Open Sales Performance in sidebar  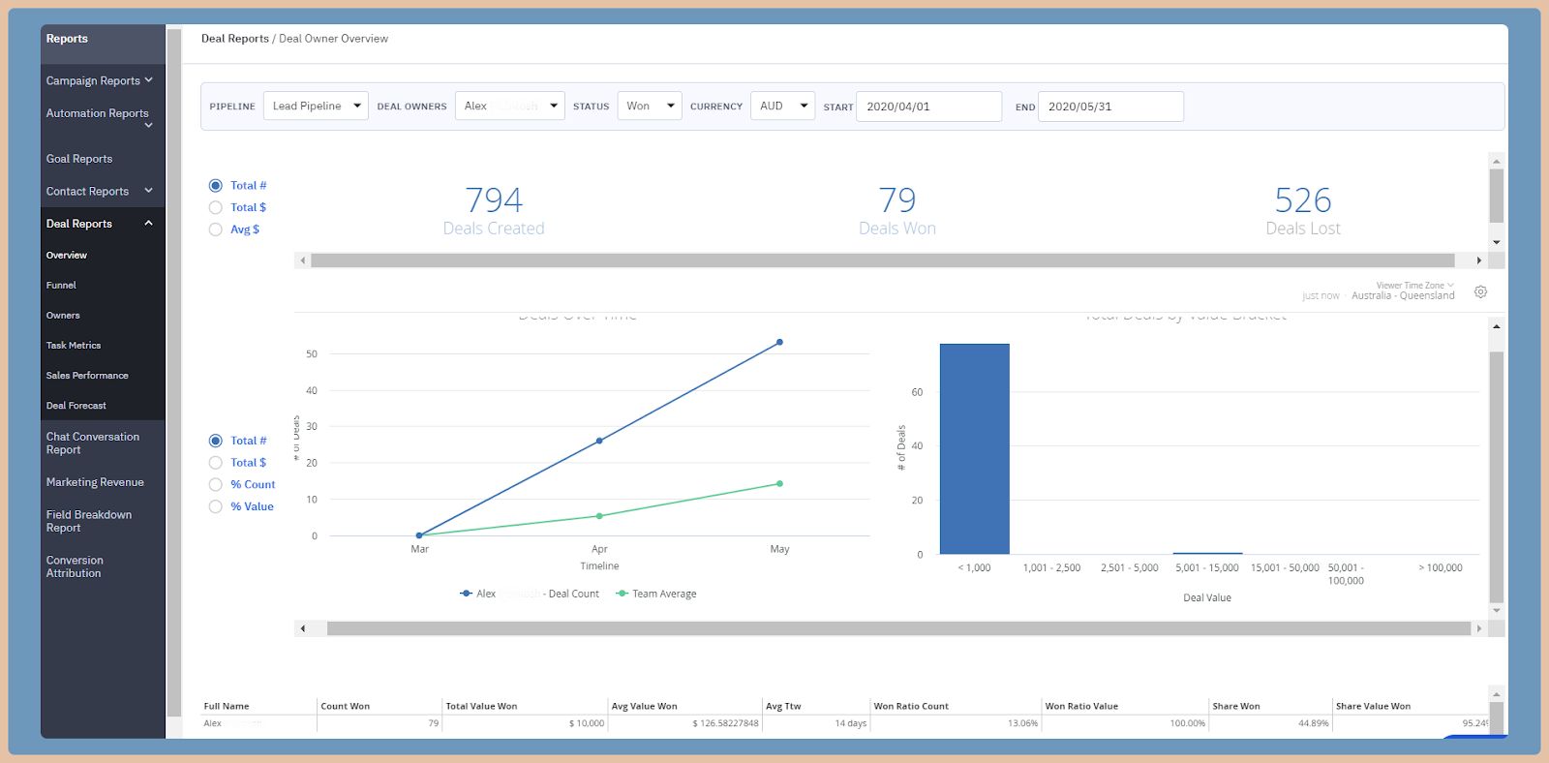click(87, 375)
